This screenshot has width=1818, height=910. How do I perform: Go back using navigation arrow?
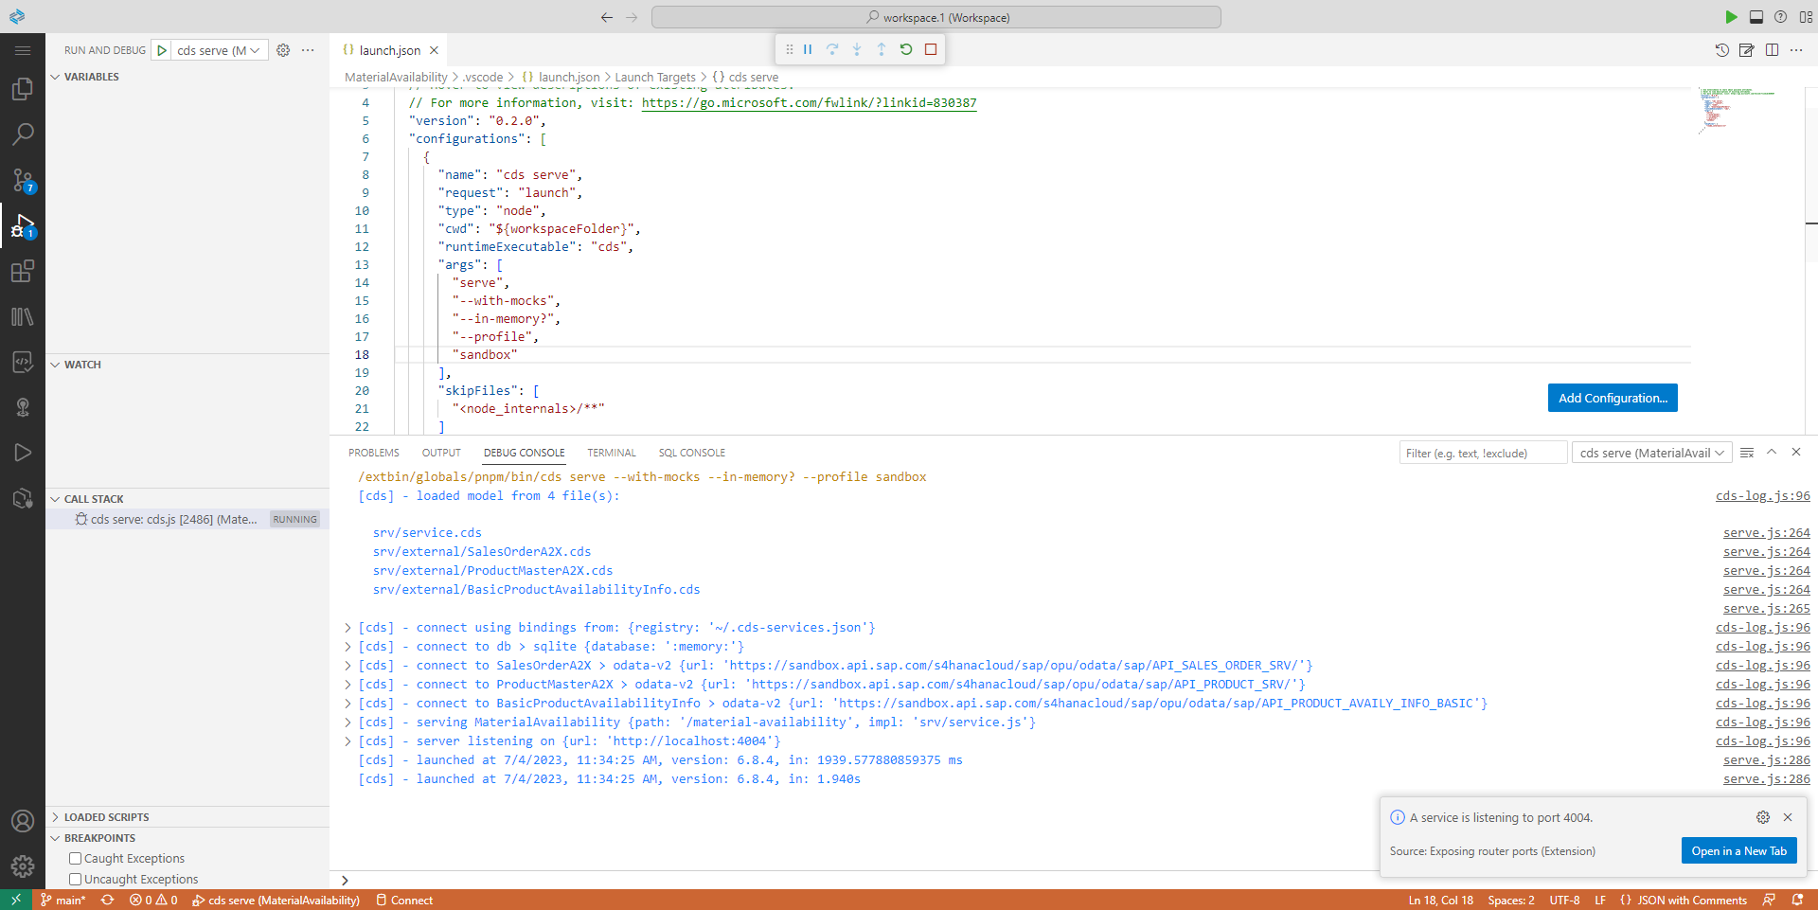click(x=607, y=17)
